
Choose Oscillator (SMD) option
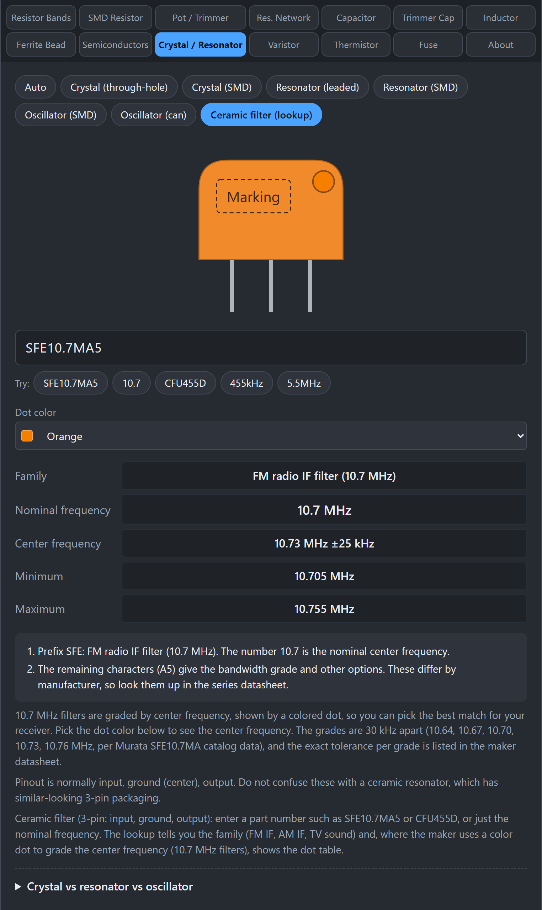coord(60,115)
